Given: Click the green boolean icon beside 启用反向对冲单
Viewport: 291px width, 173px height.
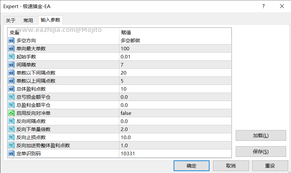Looking at the screenshot, I should (11, 113).
